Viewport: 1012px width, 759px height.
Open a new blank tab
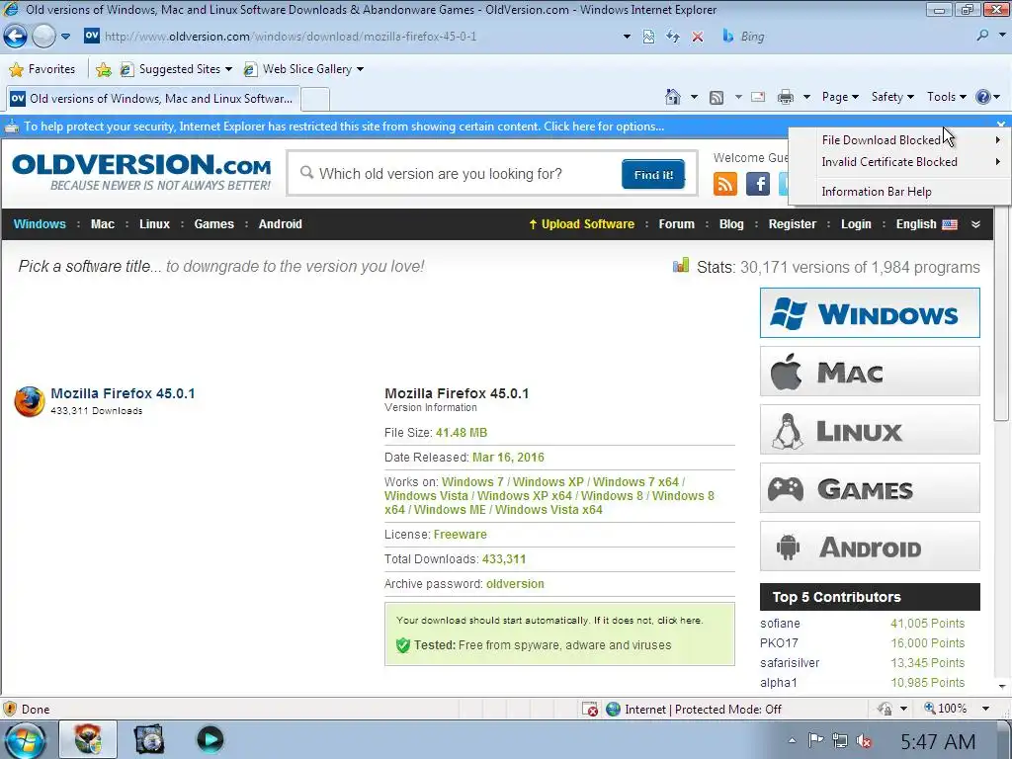point(315,100)
